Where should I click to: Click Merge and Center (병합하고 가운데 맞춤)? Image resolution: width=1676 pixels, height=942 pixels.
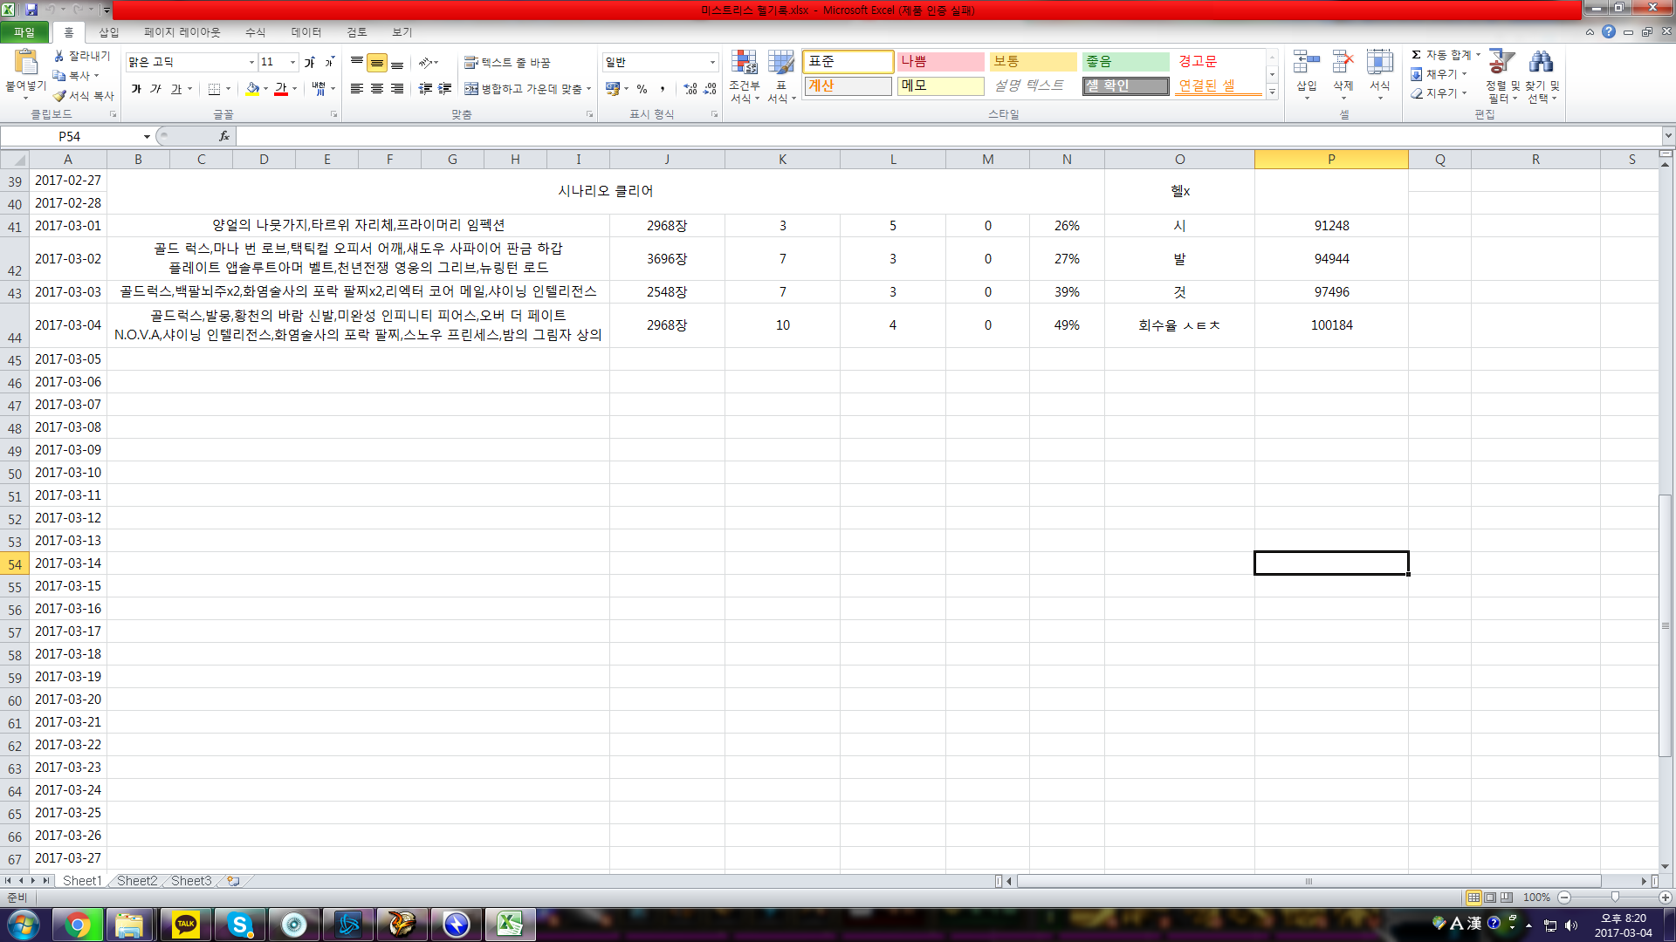(522, 89)
